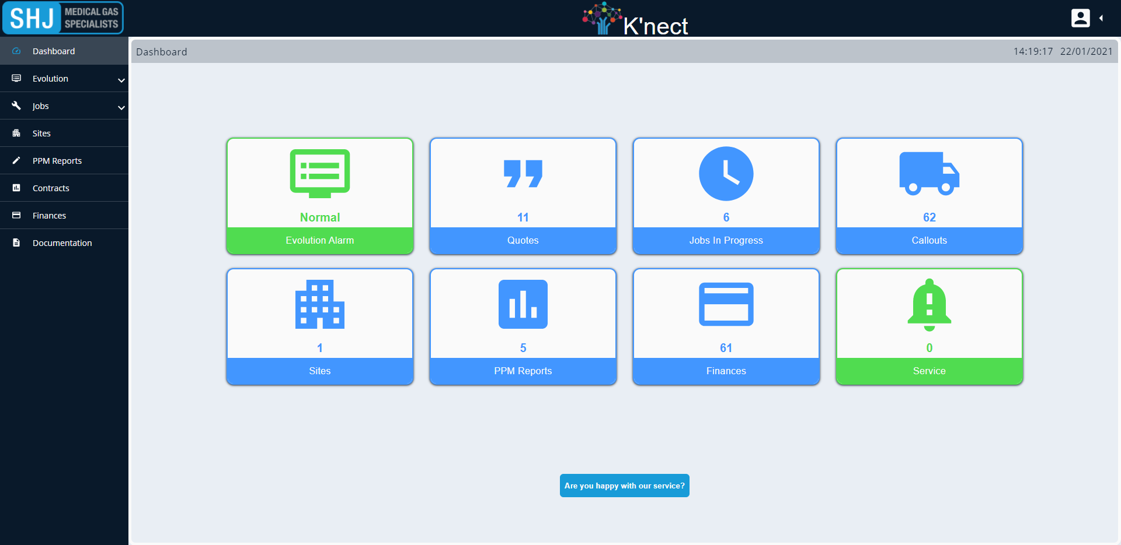Click the K'nect logo in header
This screenshot has width=1121, height=545.
[635, 19]
